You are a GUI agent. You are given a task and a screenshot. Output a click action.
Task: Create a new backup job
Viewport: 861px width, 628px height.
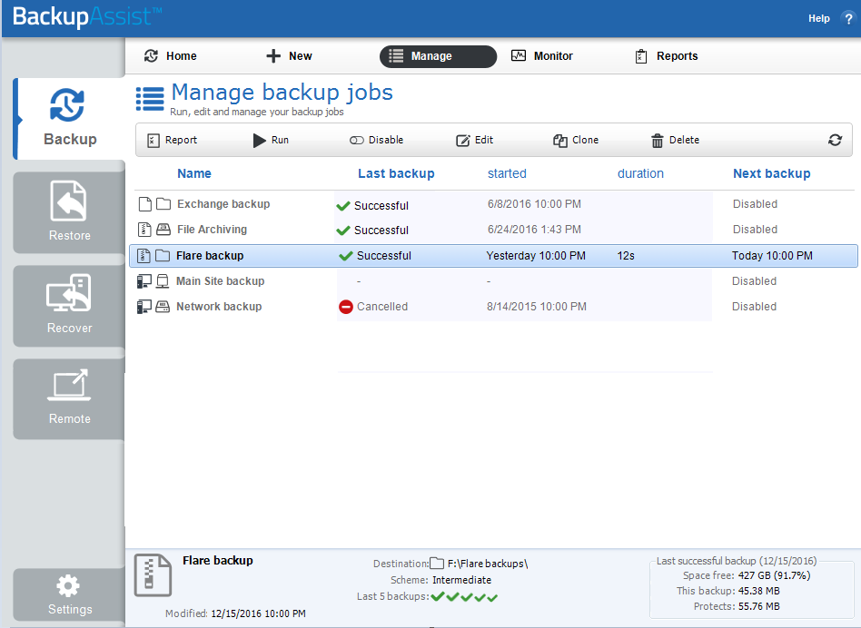click(x=288, y=56)
